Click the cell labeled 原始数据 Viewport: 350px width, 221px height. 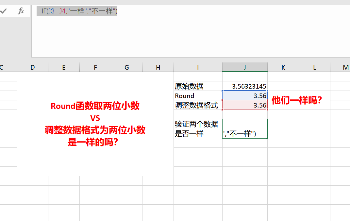point(198,86)
